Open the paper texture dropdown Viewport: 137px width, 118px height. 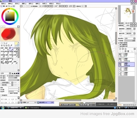tap(130, 29)
